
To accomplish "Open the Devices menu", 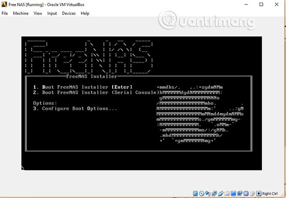I will tap(69, 13).
